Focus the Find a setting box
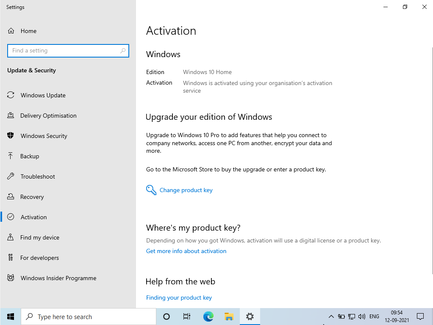 tap(68, 51)
